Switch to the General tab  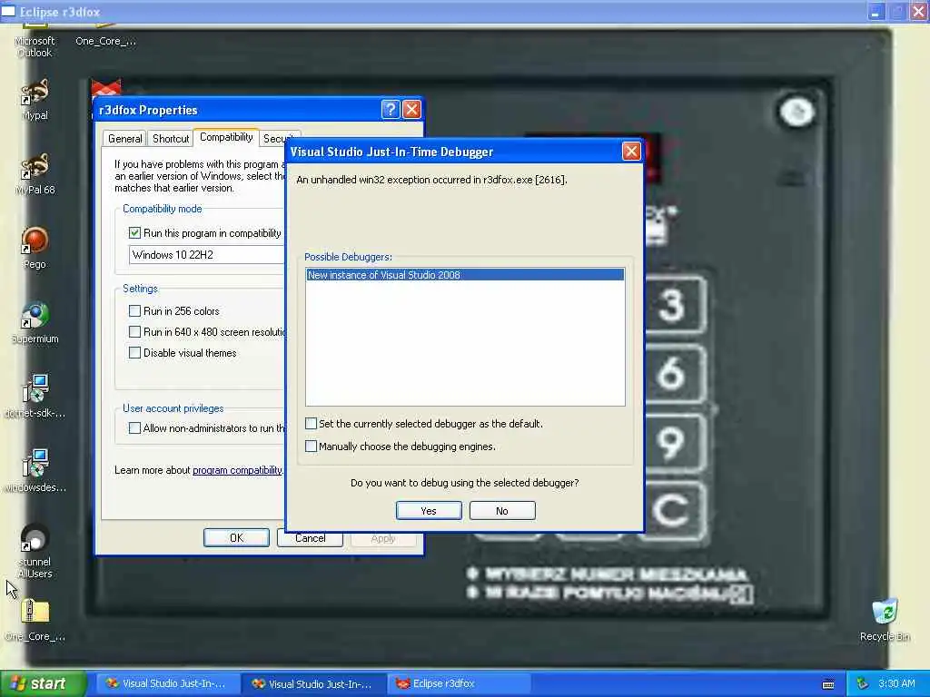124,139
